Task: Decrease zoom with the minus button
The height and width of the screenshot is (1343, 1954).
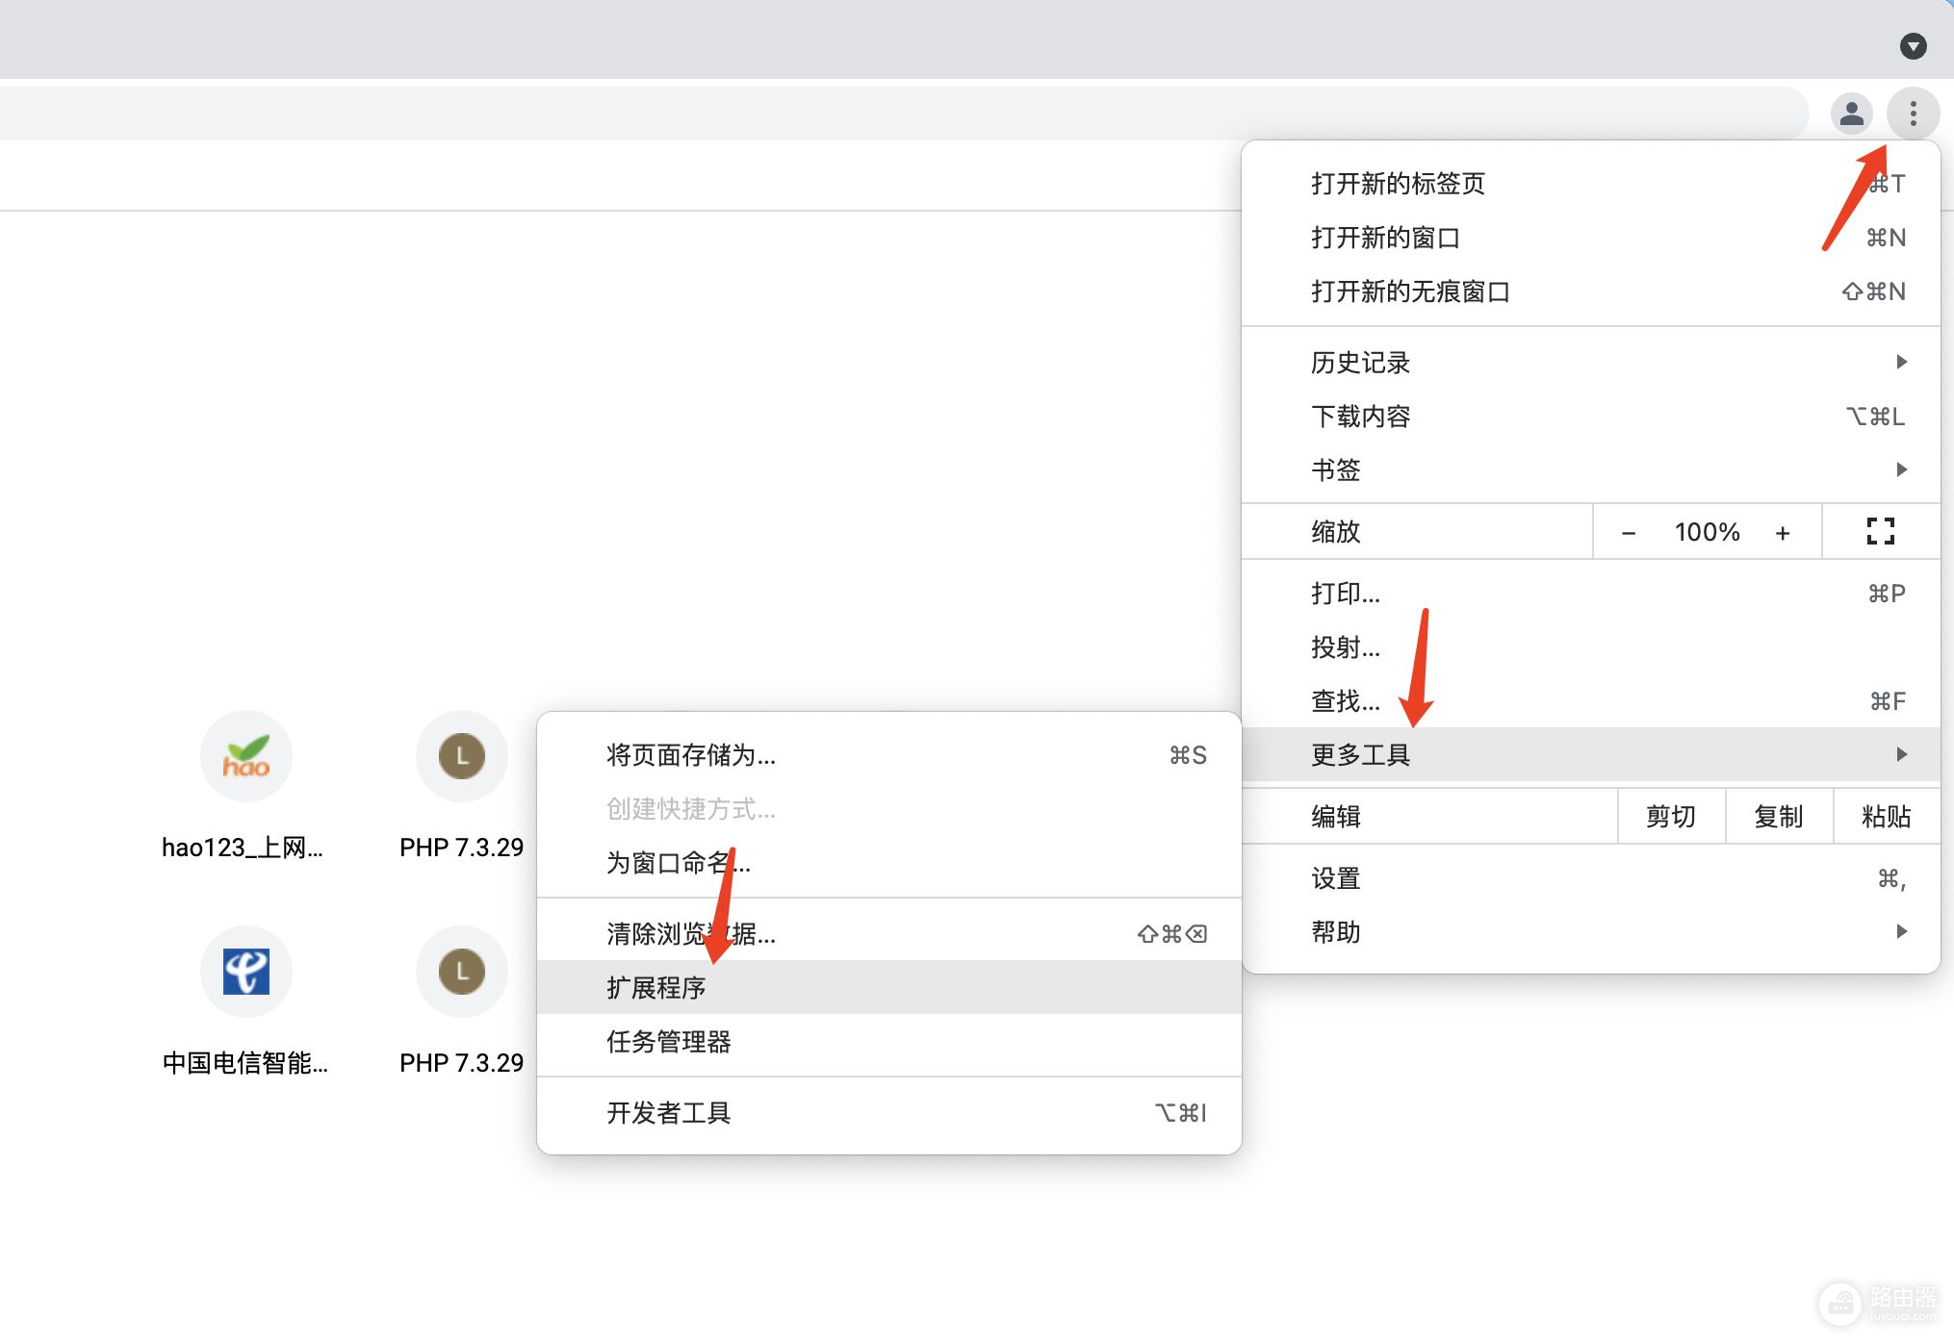Action: (1629, 532)
